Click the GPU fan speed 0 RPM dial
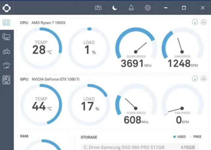This screenshot has height=150, width=211. coord(182,104)
